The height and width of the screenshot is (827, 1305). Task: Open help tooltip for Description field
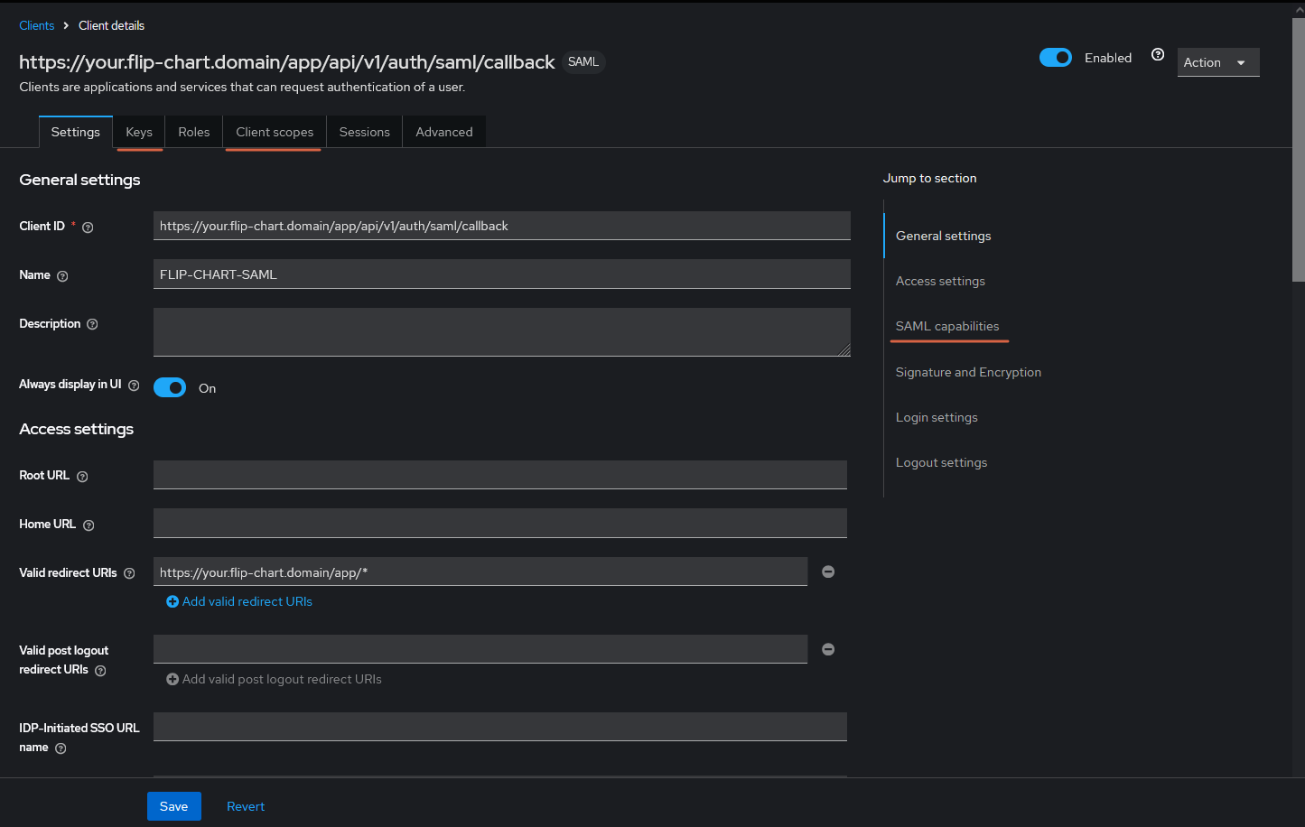92,324
